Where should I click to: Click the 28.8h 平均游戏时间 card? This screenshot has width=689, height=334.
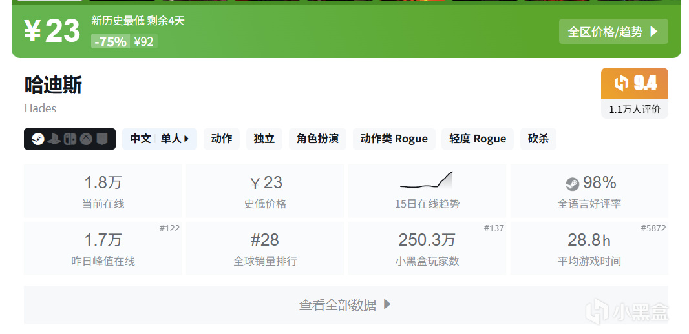tap(589, 248)
